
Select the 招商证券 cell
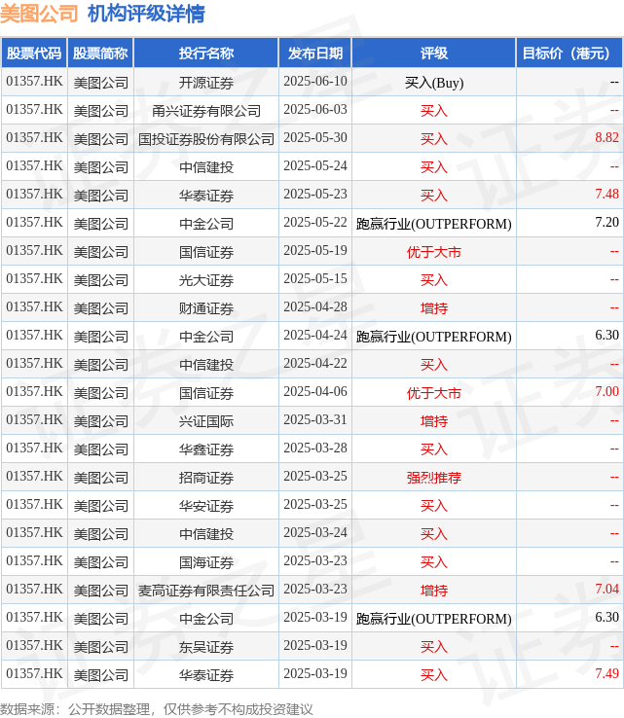pos(206,478)
